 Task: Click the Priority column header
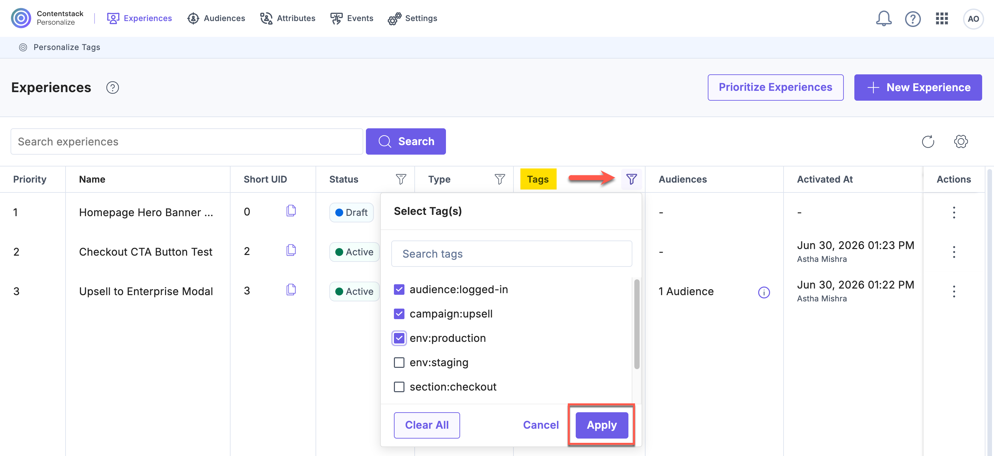click(x=30, y=179)
